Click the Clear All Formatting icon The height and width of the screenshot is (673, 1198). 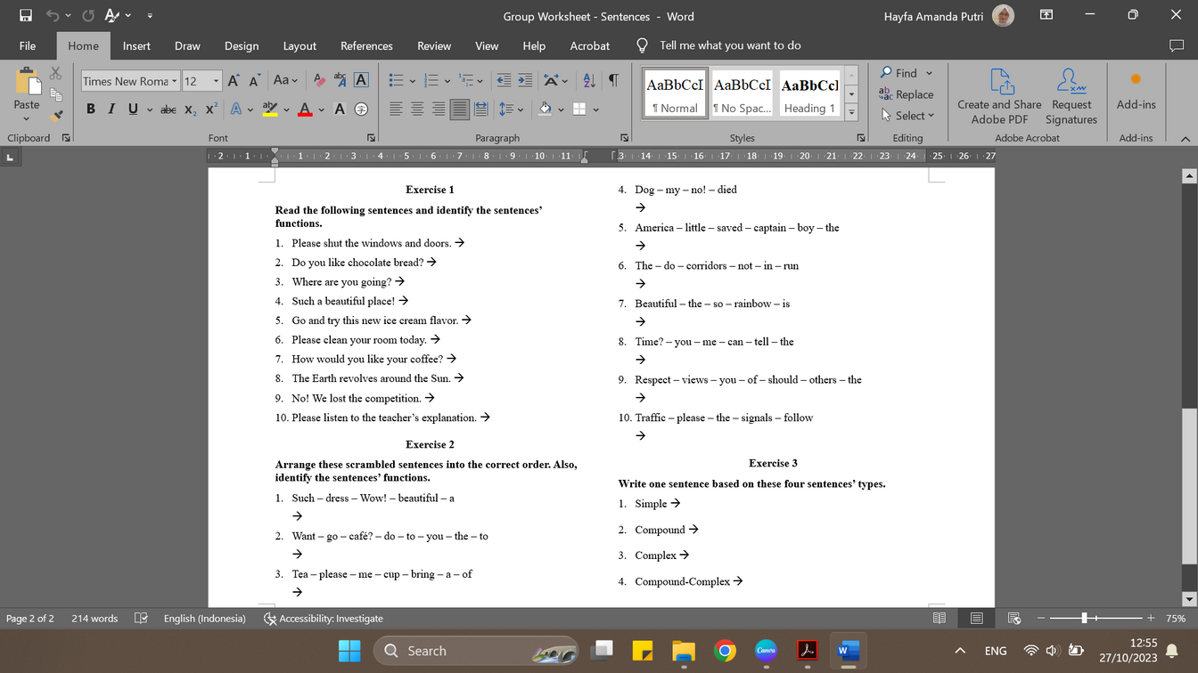click(x=319, y=81)
